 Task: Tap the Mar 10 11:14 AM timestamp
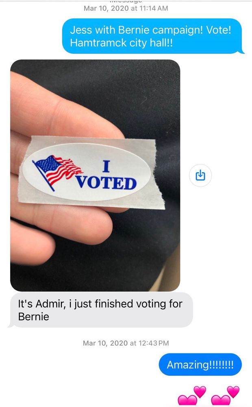coord(126,8)
